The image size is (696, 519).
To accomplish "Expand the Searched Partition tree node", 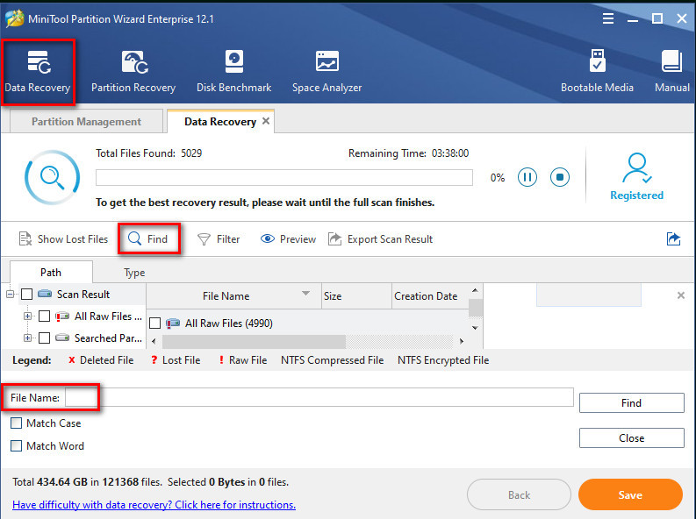I will click(x=28, y=338).
